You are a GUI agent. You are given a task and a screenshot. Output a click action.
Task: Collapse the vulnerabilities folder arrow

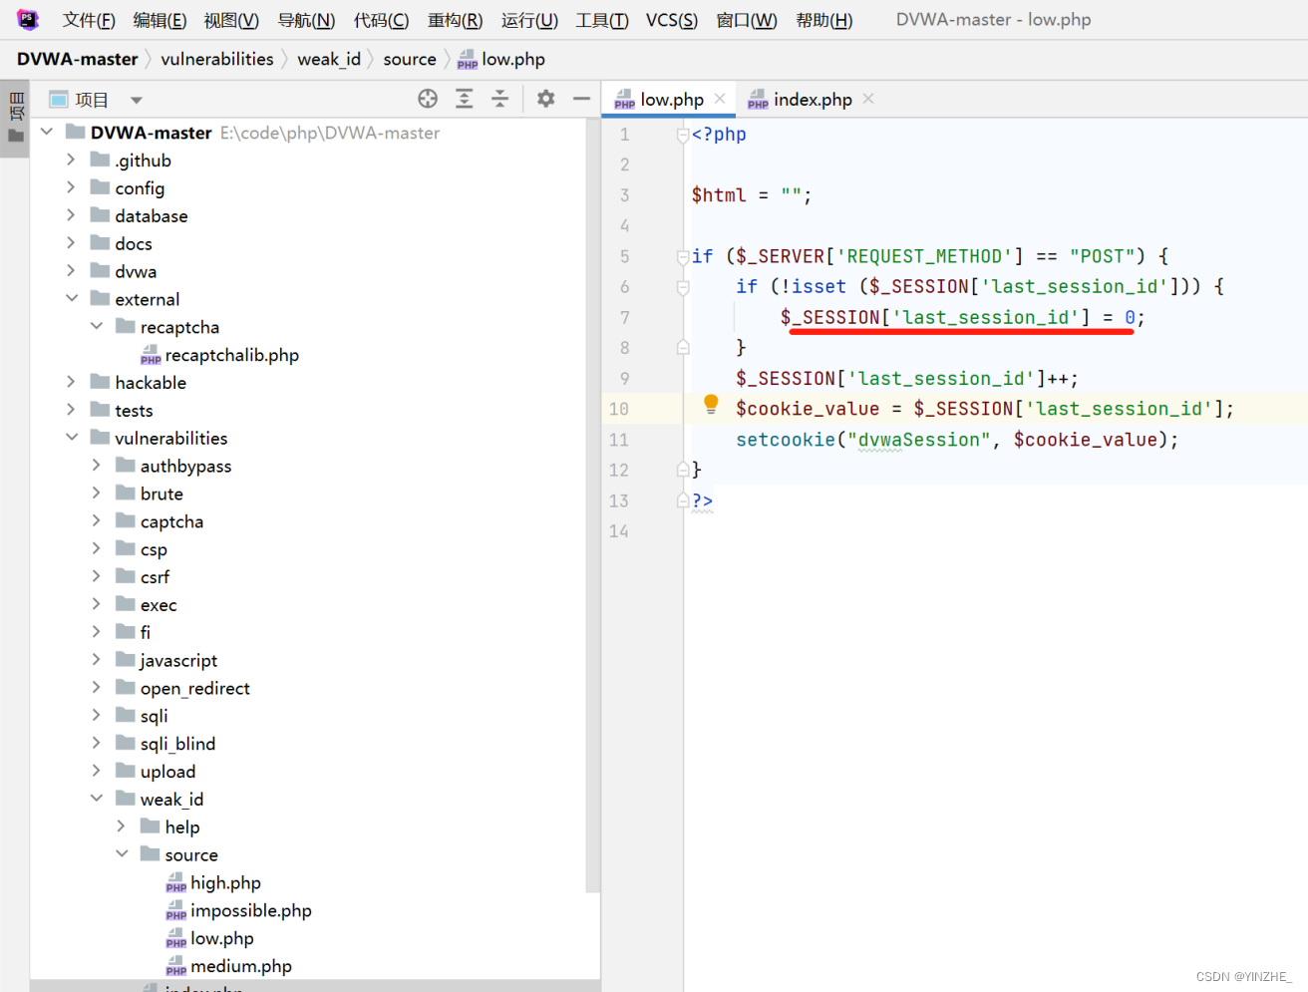pyautogui.click(x=72, y=437)
